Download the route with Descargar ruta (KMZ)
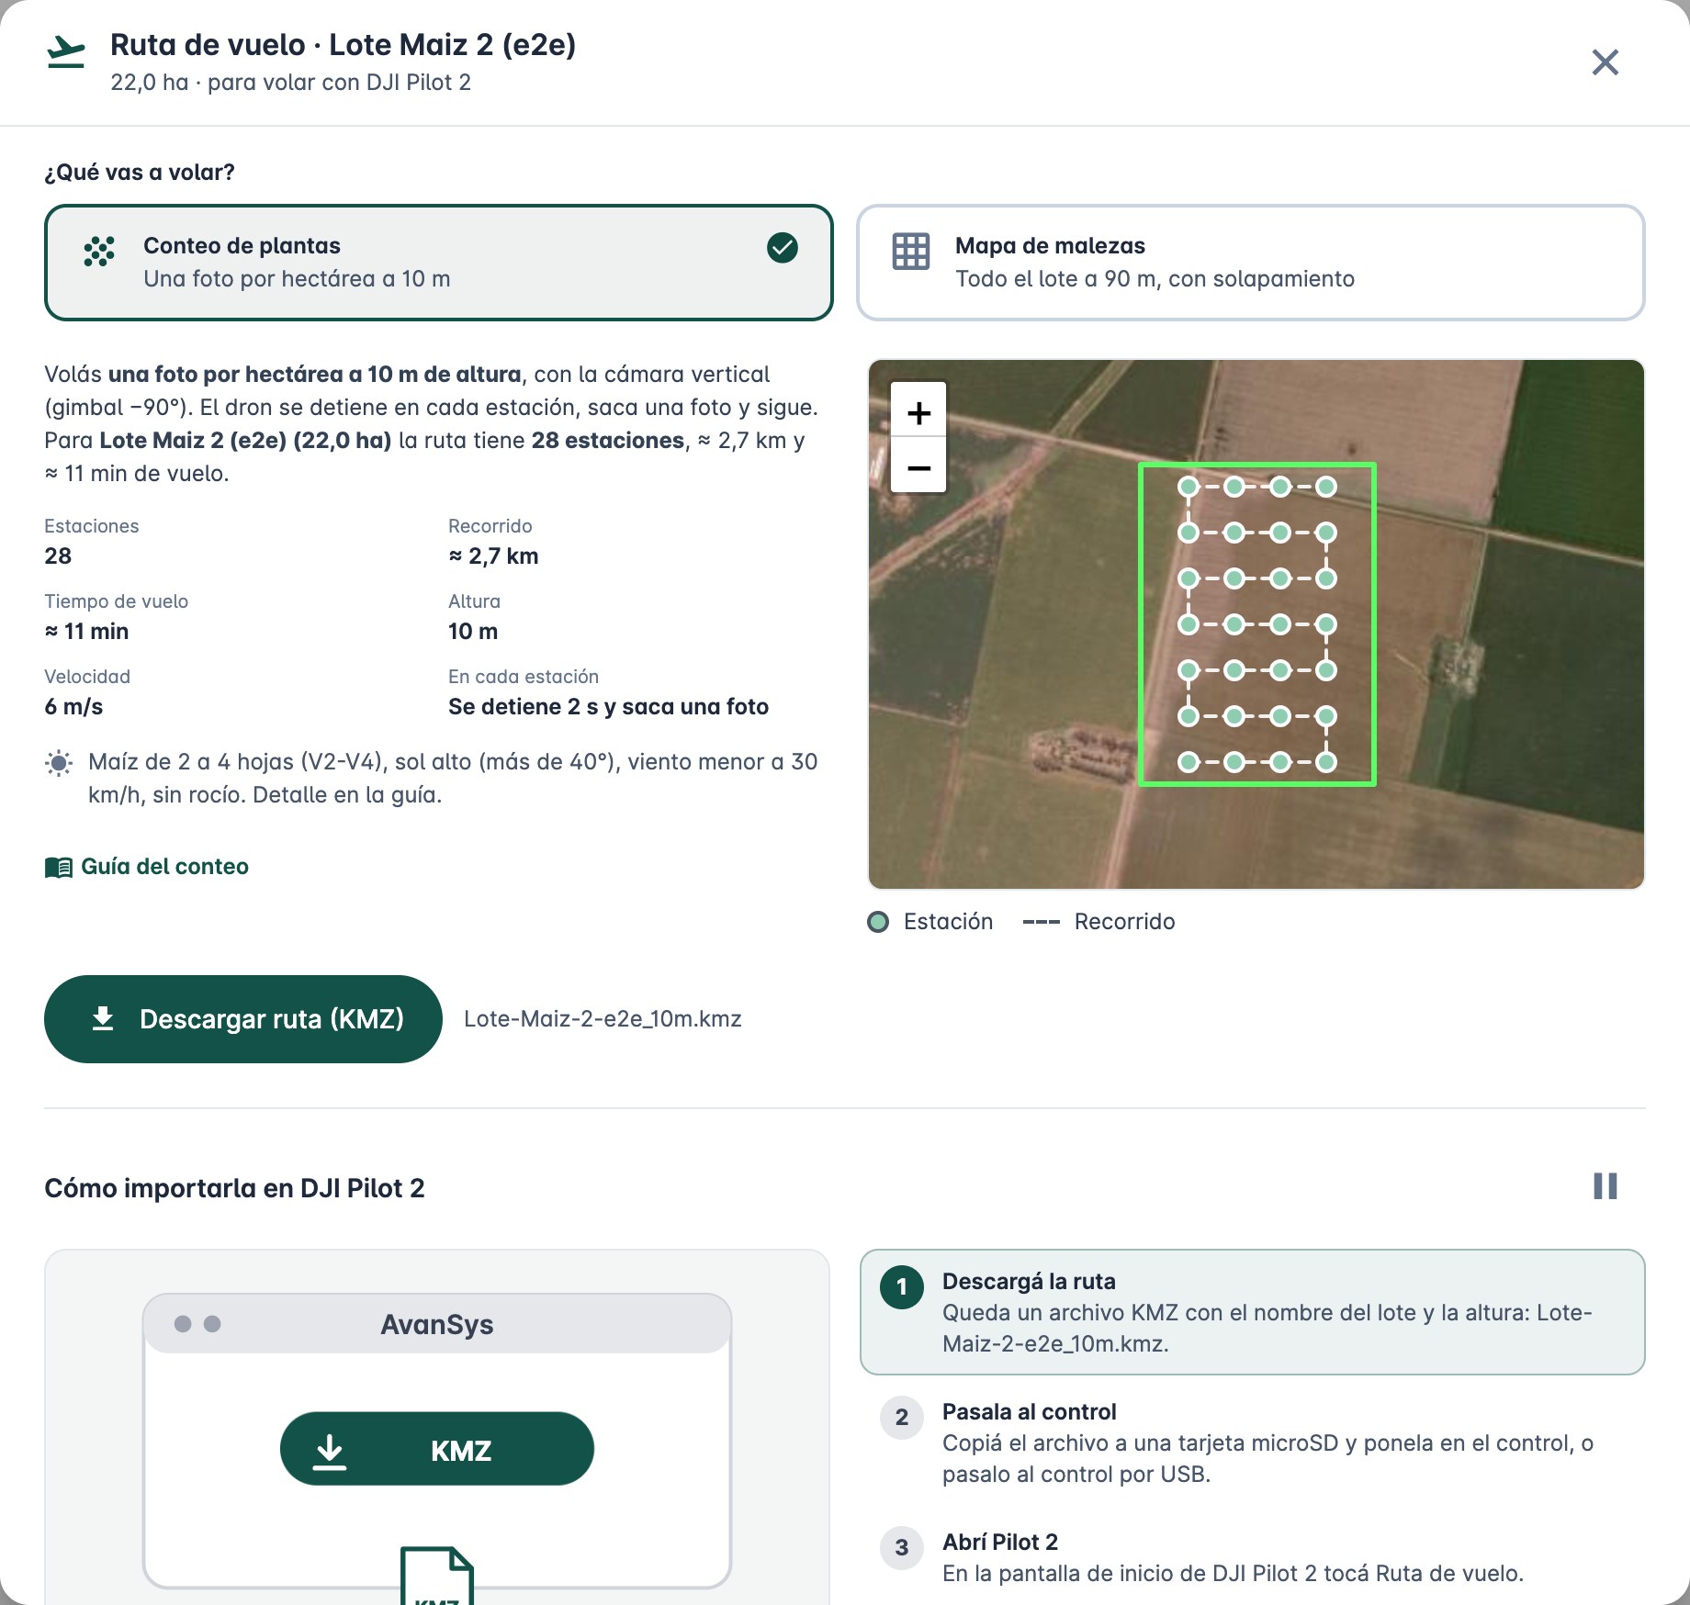1690x1605 pixels. coord(243,1019)
